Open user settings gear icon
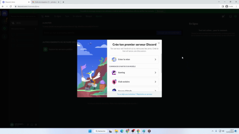The image size is (239, 134). click(x=36, y=125)
